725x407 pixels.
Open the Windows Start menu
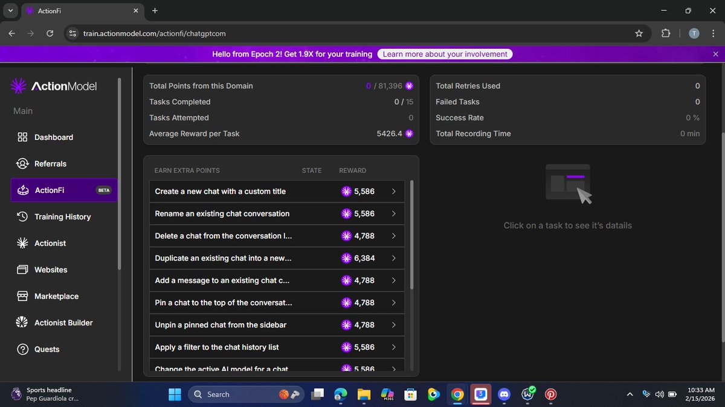click(175, 394)
